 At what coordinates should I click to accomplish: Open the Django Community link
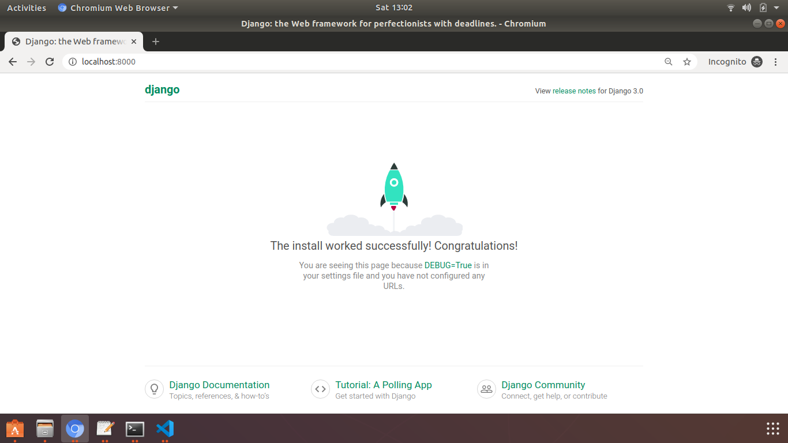pyautogui.click(x=543, y=385)
